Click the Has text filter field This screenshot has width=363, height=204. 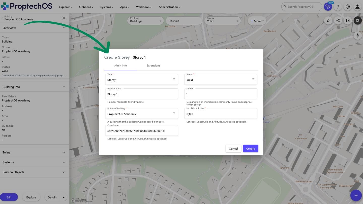point(184,21)
